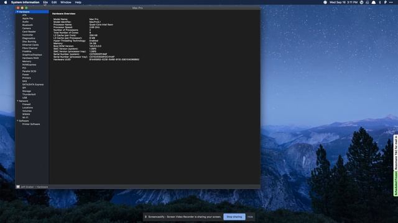Select Hardware RAID in the sidebar
Viewport: 398px width, 223px height.
point(30,58)
